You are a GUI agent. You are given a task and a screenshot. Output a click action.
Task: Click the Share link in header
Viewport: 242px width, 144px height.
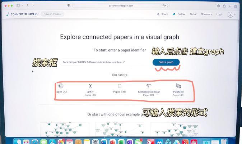(162, 14)
